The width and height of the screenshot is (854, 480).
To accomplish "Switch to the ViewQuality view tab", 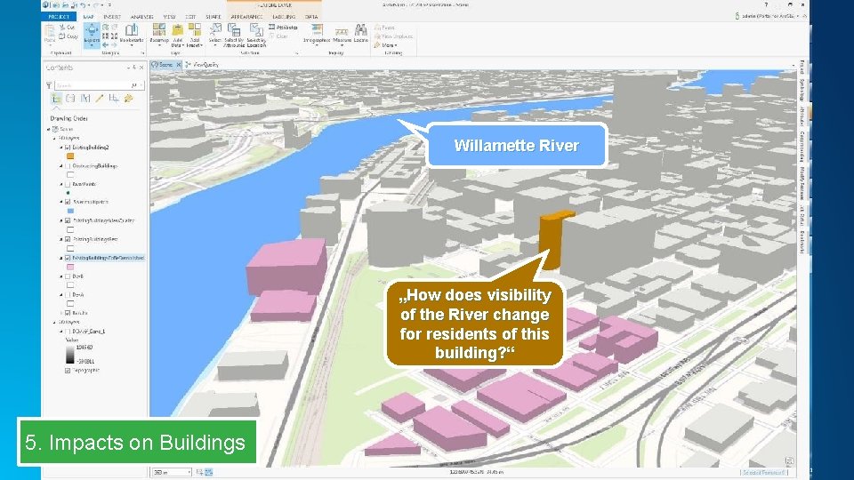I will tap(202, 65).
